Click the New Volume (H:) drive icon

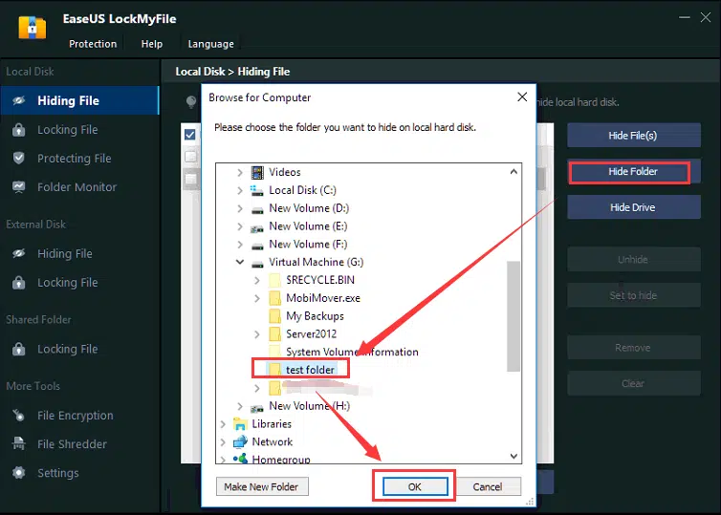click(257, 407)
